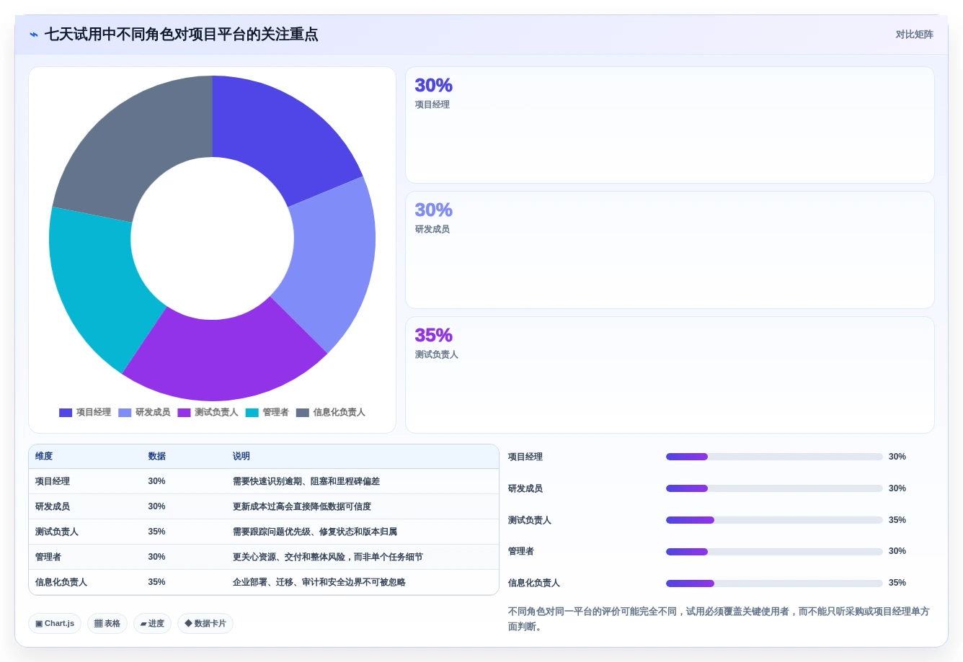Click the 维度 column header
Image resolution: width=963 pixels, height=662 pixels.
coord(44,456)
